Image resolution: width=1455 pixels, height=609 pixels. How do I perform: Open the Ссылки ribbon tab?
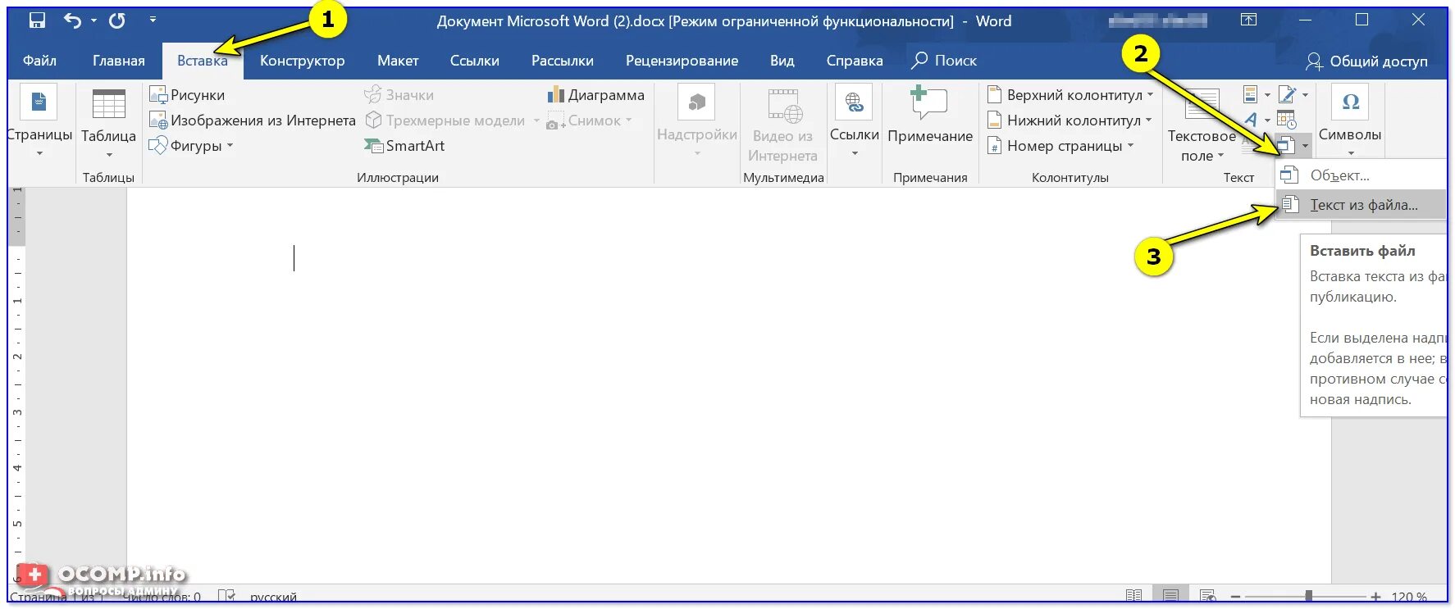pyautogui.click(x=474, y=61)
